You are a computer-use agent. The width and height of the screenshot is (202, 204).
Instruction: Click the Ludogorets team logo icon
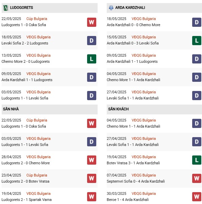pos(5,8)
